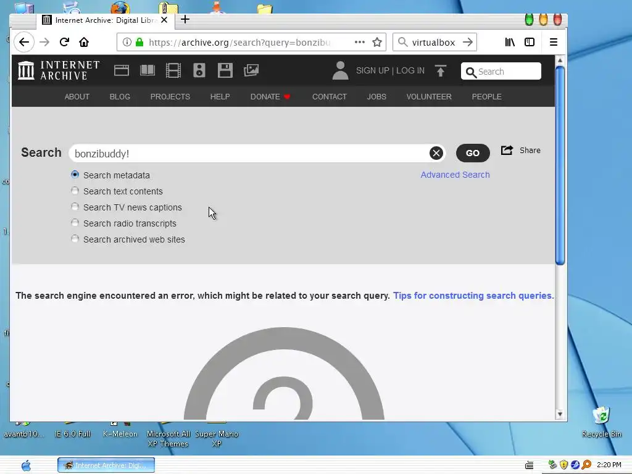Open a new browser tab

coord(185,19)
